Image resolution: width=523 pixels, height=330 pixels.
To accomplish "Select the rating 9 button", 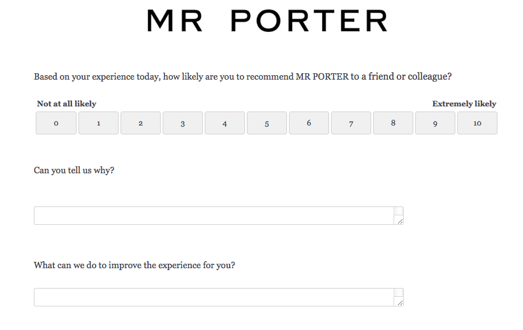I will (435, 123).
